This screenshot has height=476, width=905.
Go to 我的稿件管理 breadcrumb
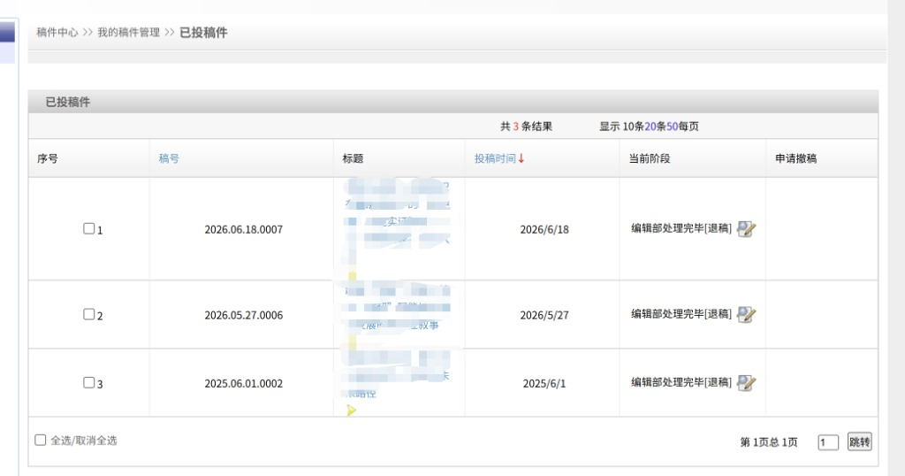[129, 33]
